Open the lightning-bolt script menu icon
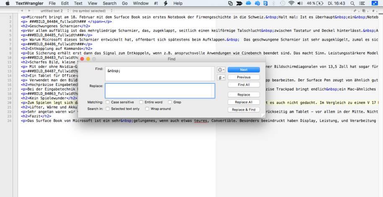 point(166,3)
